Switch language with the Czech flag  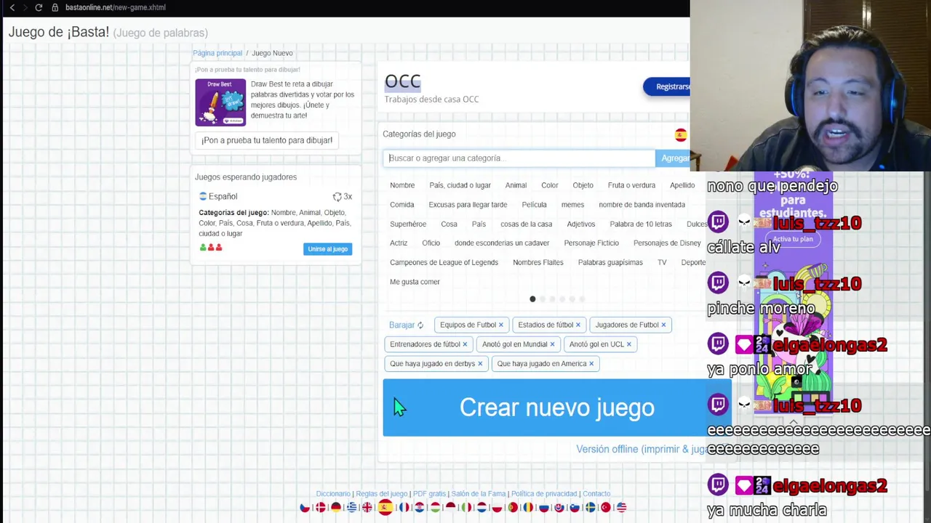click(x=305, y=508)
